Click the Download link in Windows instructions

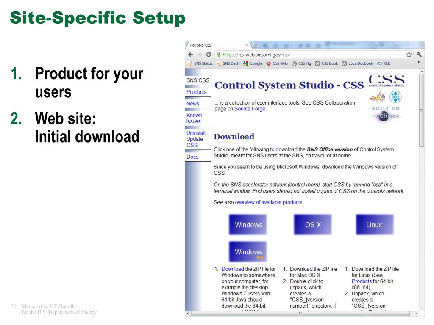pyautogui.click(x=233, y=269)
